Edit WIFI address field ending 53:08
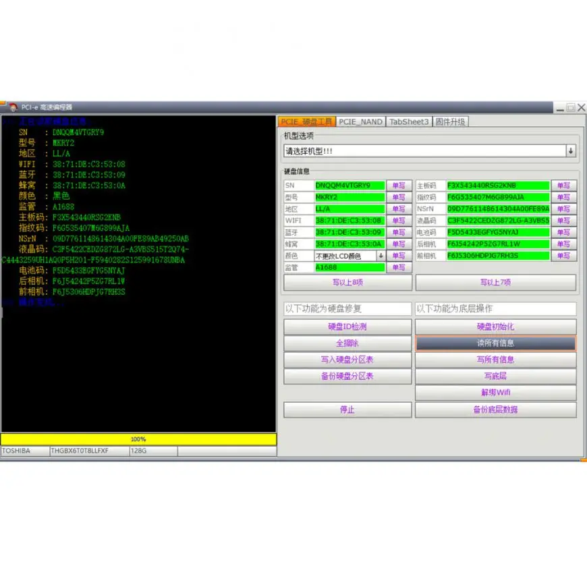This screenshot has height=587, width=587. tap(350, 221)
